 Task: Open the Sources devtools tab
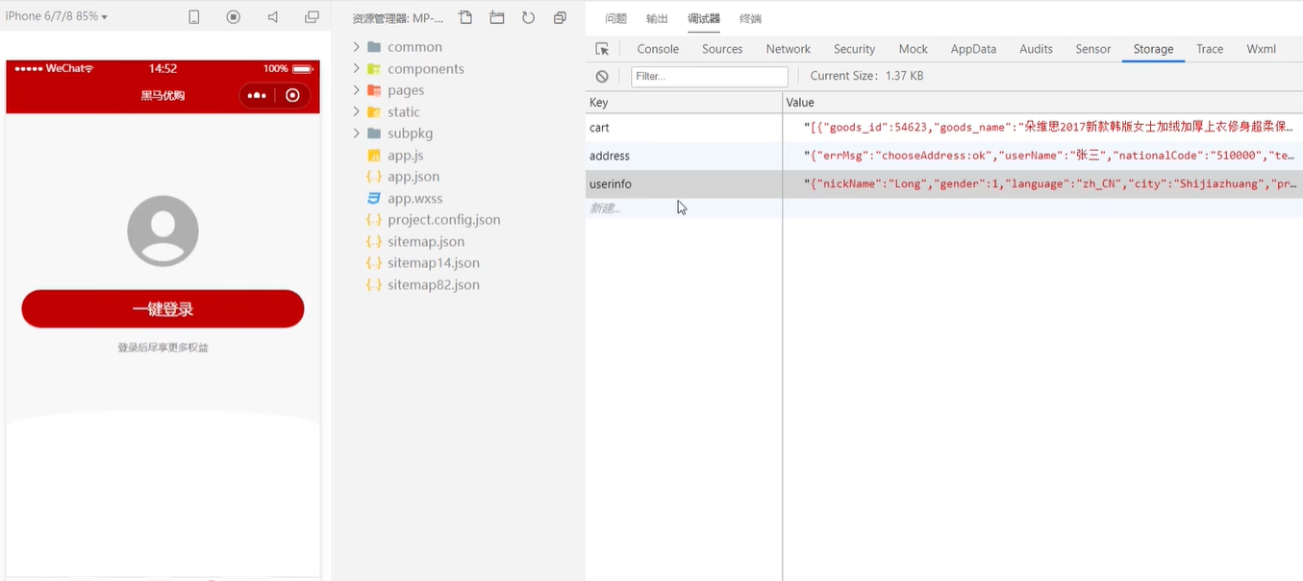(x=722, y=49)
